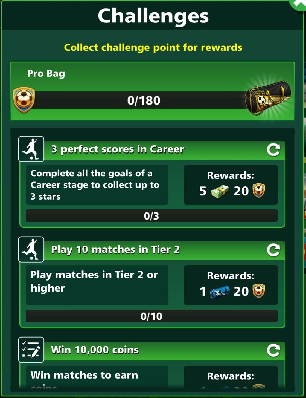Tap the checklist icon beside Win 10,000 coins
The image size is (306, 398).
[31, 350]
